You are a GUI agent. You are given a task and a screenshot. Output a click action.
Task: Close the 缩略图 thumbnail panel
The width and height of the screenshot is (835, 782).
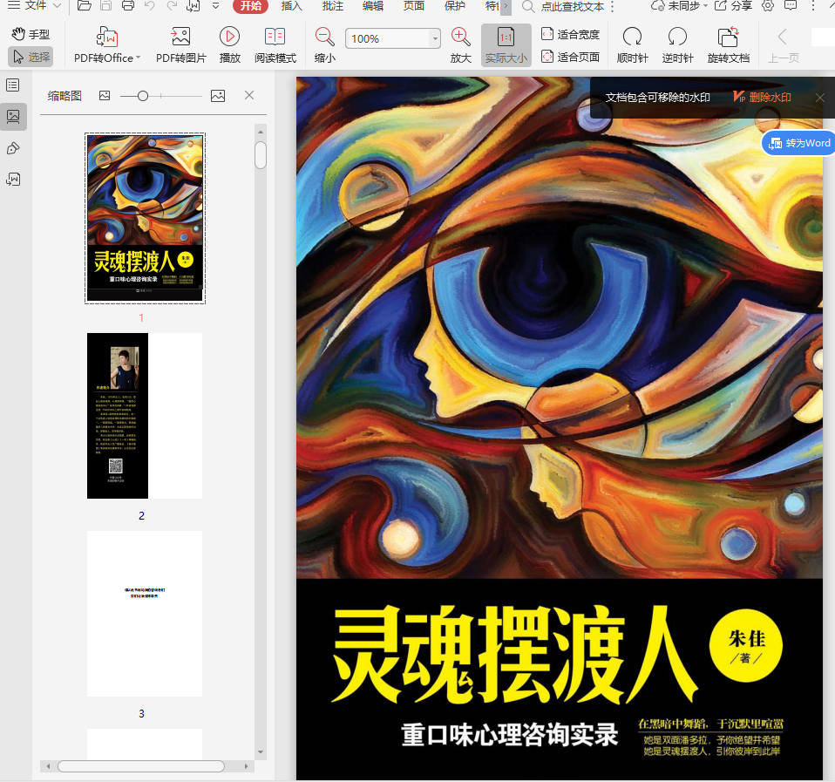pyautogui.click(x=248, y=95)
